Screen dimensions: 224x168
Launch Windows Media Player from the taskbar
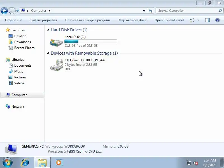tap(59, 162)
